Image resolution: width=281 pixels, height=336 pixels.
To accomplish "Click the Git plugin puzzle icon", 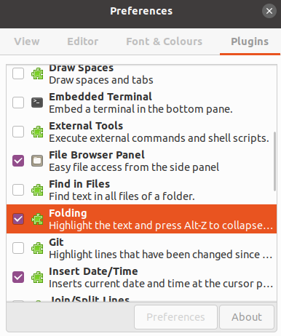I will pyautogui.click(x=37, y=248).
